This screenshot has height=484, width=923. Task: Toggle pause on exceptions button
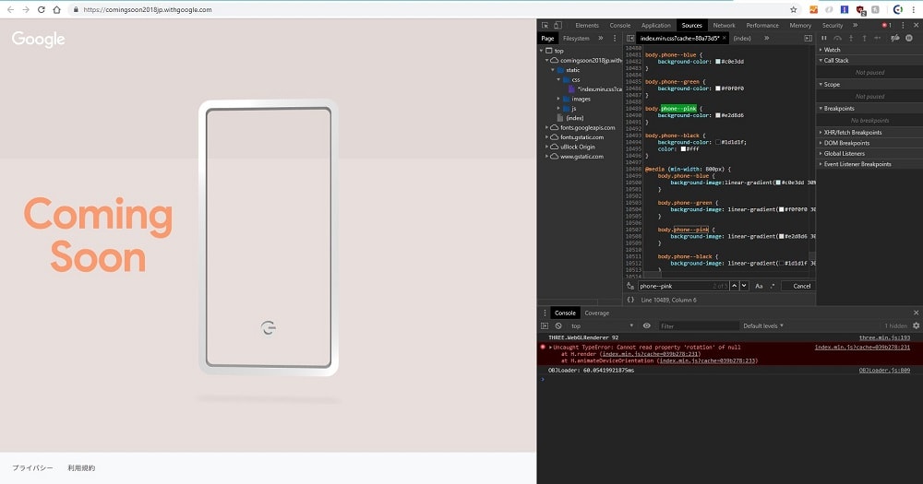[x=909, y=38]
